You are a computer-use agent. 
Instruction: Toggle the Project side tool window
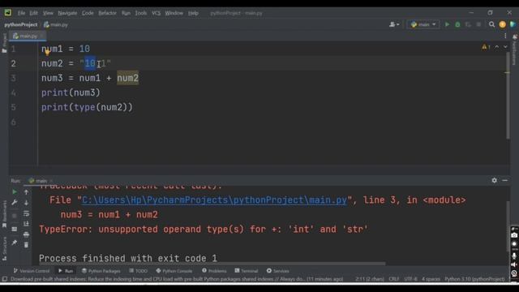click(4, 43)
